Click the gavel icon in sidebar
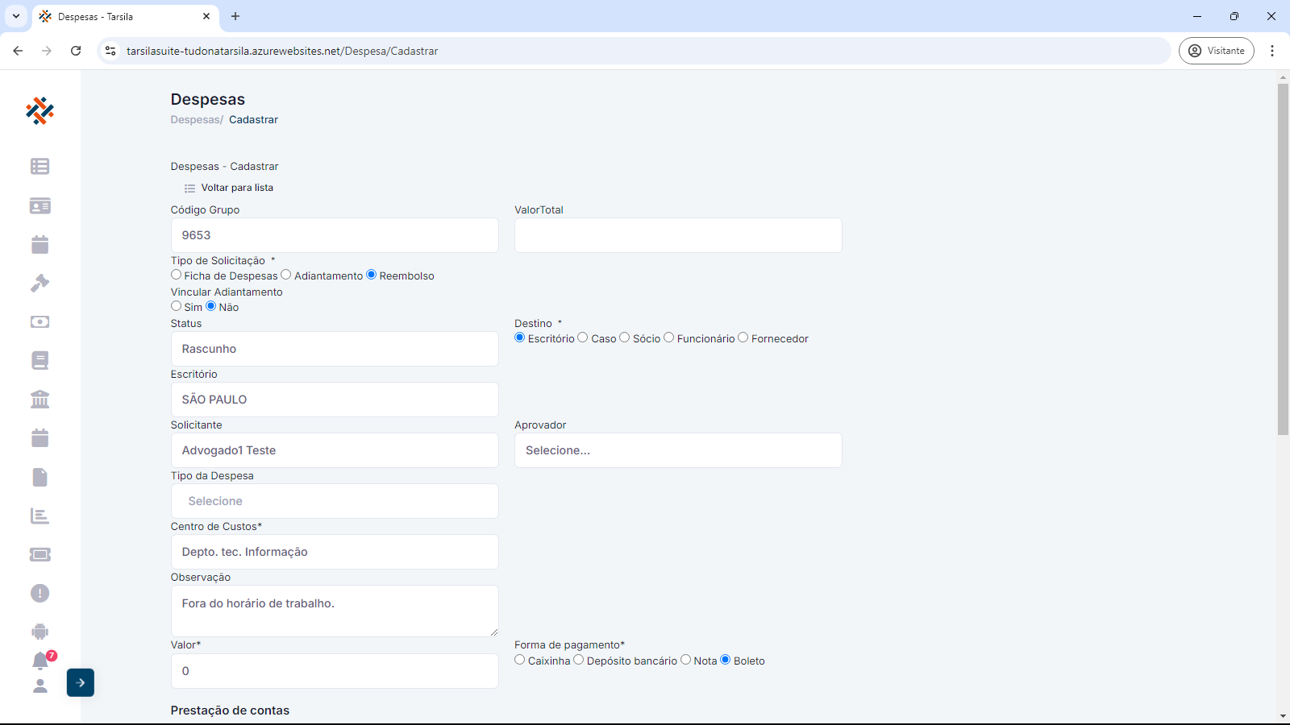Viewport: 1290px width, 725px height. pos(40,283)
